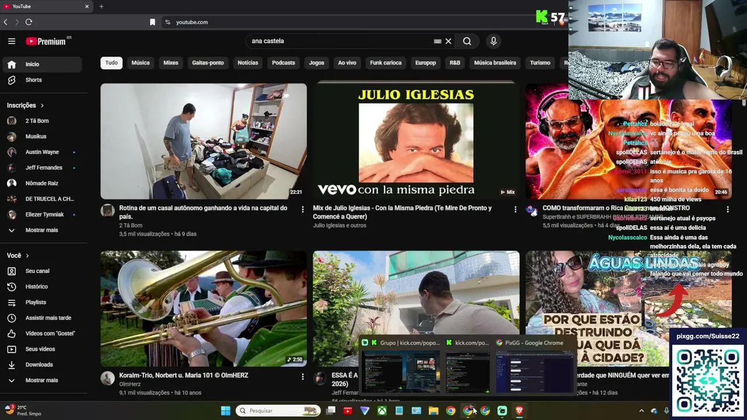
Task: Open the Nômade Raiz subscription
Action: point(42,183)
